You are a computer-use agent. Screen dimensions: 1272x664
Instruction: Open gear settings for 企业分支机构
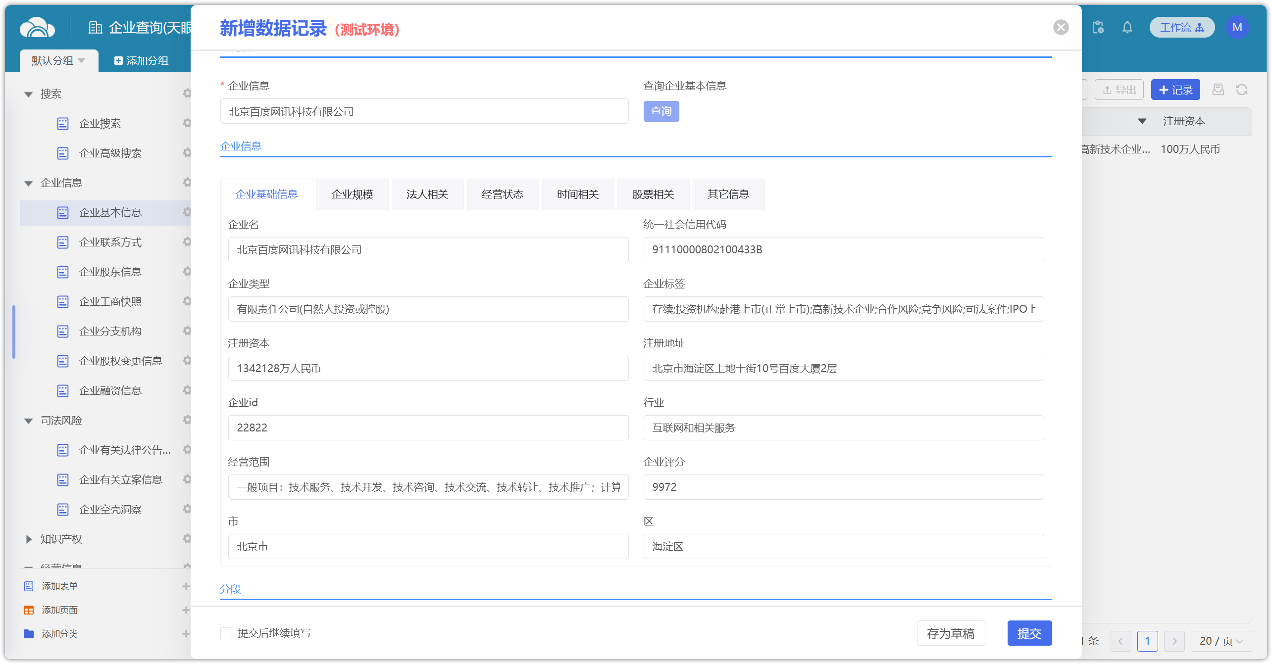(187, 331)
